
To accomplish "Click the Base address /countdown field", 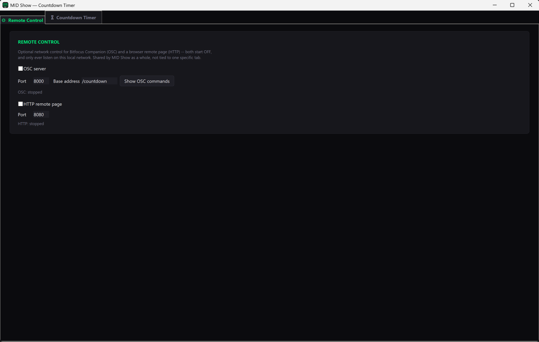I will point(99,81).
